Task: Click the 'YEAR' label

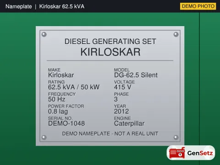Action: pyautogui.click(x=120, y=106)
